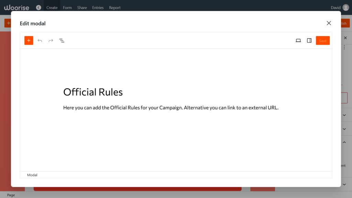This screenshot has height=198, width=352.
Task: Click the Woorise logo
Action: 16,7
